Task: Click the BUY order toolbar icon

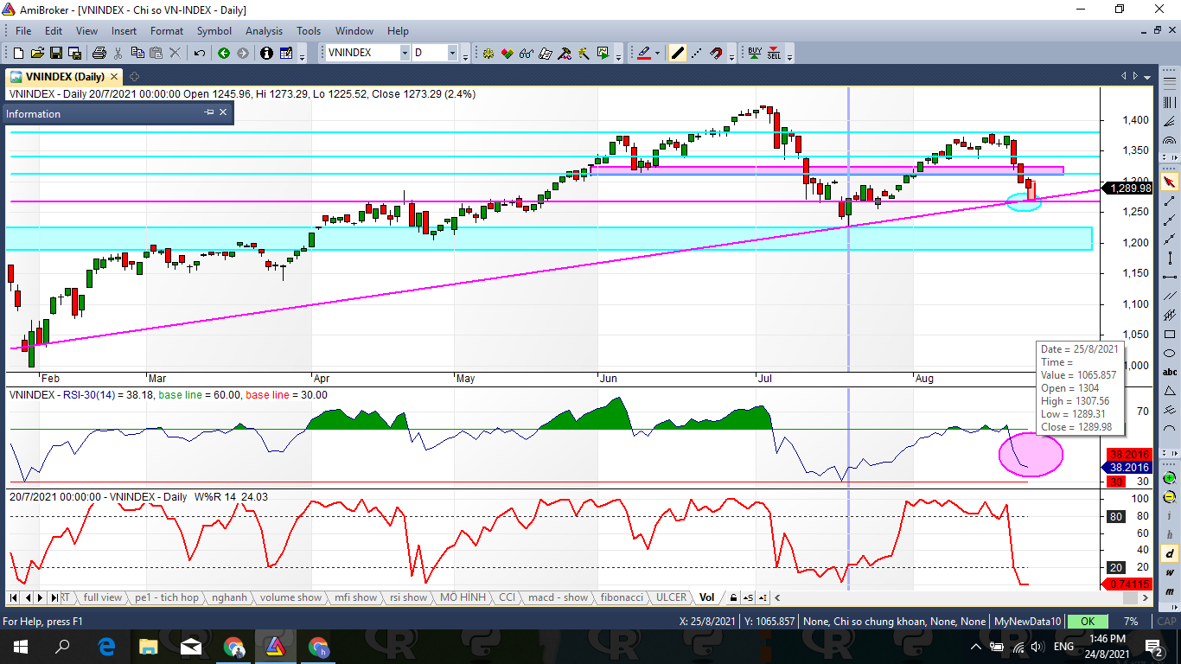Action: point(755,53)
